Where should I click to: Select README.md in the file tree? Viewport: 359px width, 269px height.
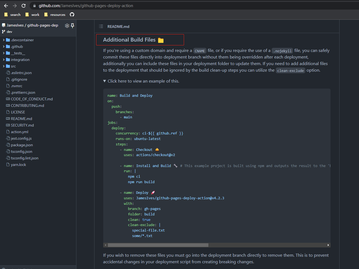[21, 119]
